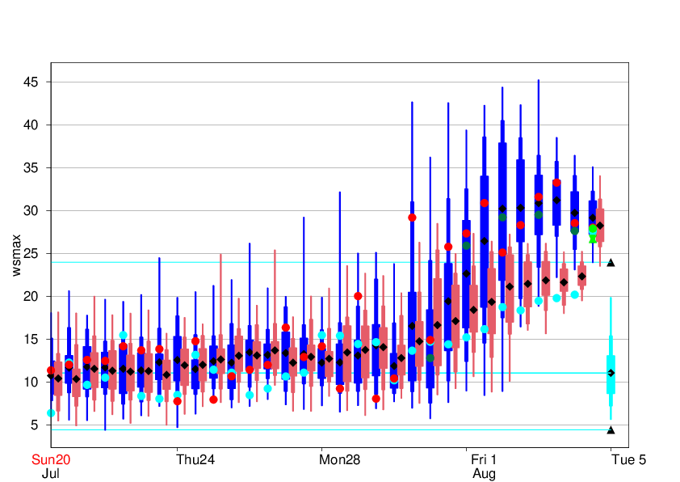Click the y-axis tick label 20
The height and width of the screenshot is (482, 680).
coord(31,297)
